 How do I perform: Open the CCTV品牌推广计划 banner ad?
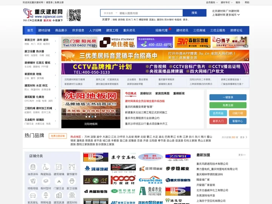(x=155, y=69)
